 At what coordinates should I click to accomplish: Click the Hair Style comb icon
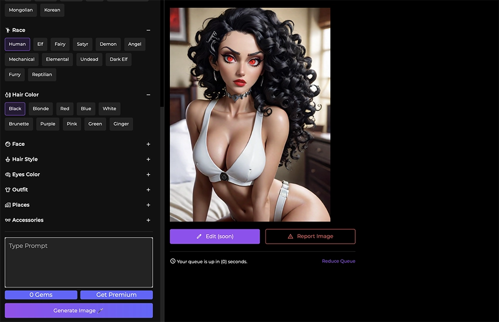click(x=7, y=159)
